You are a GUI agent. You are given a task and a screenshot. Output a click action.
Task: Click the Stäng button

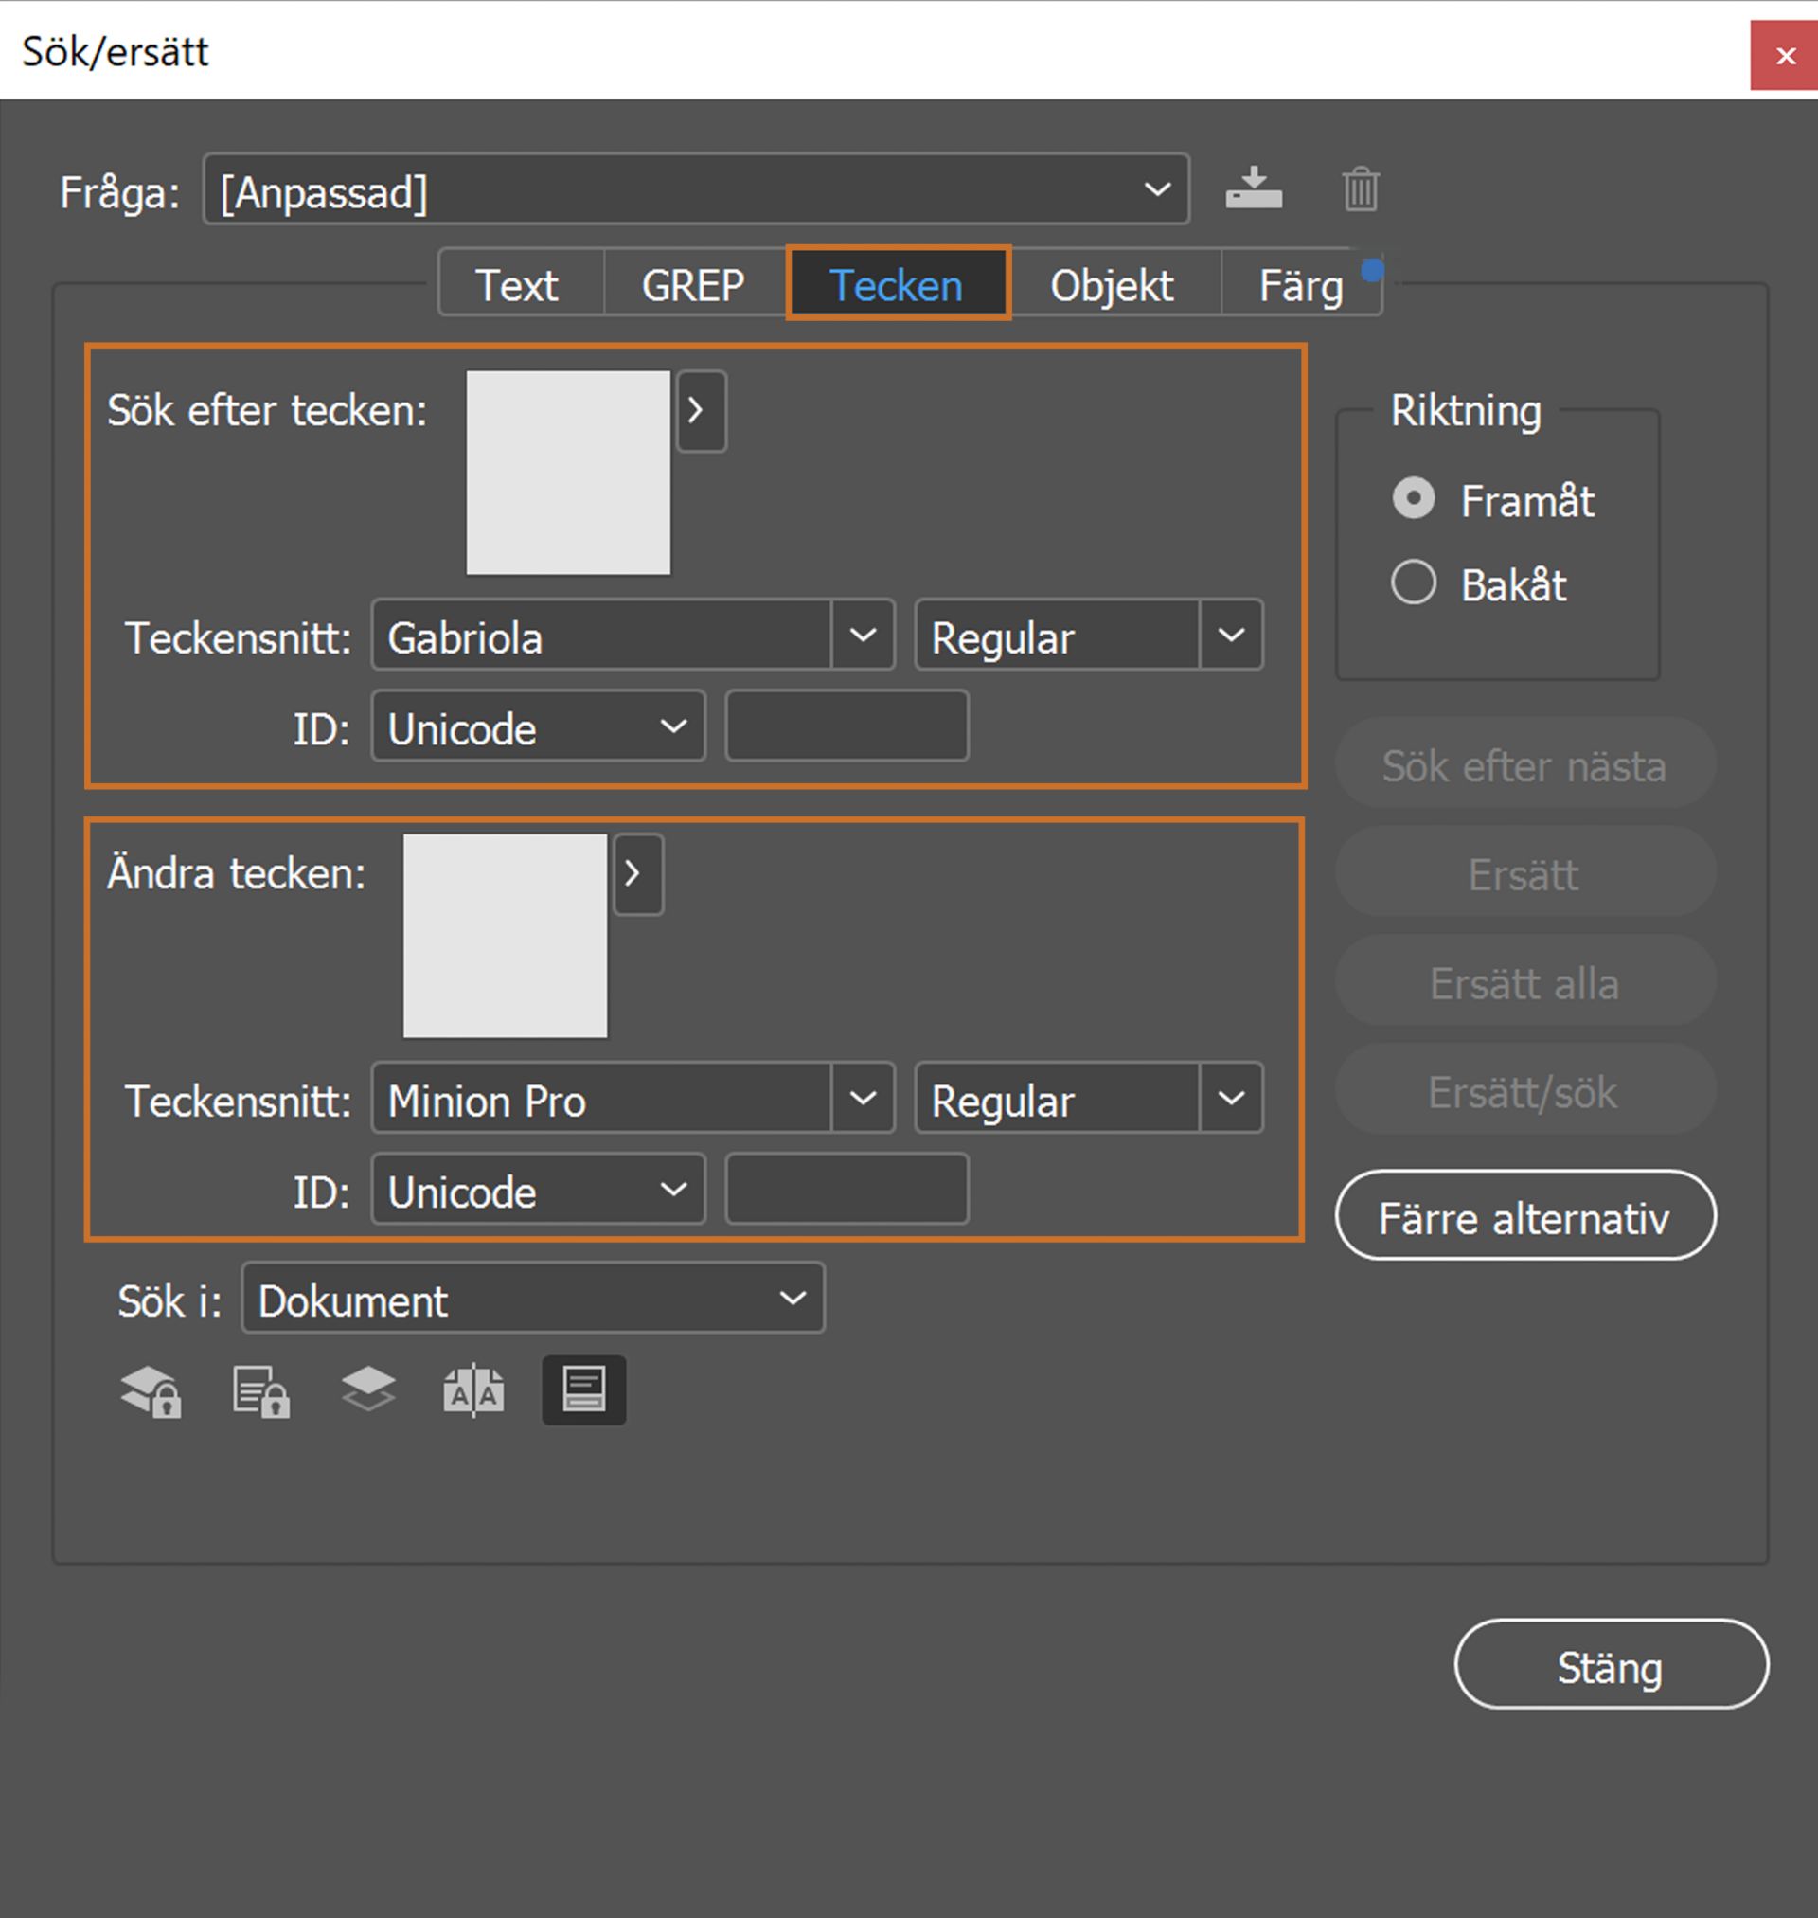[1610, 1665]
